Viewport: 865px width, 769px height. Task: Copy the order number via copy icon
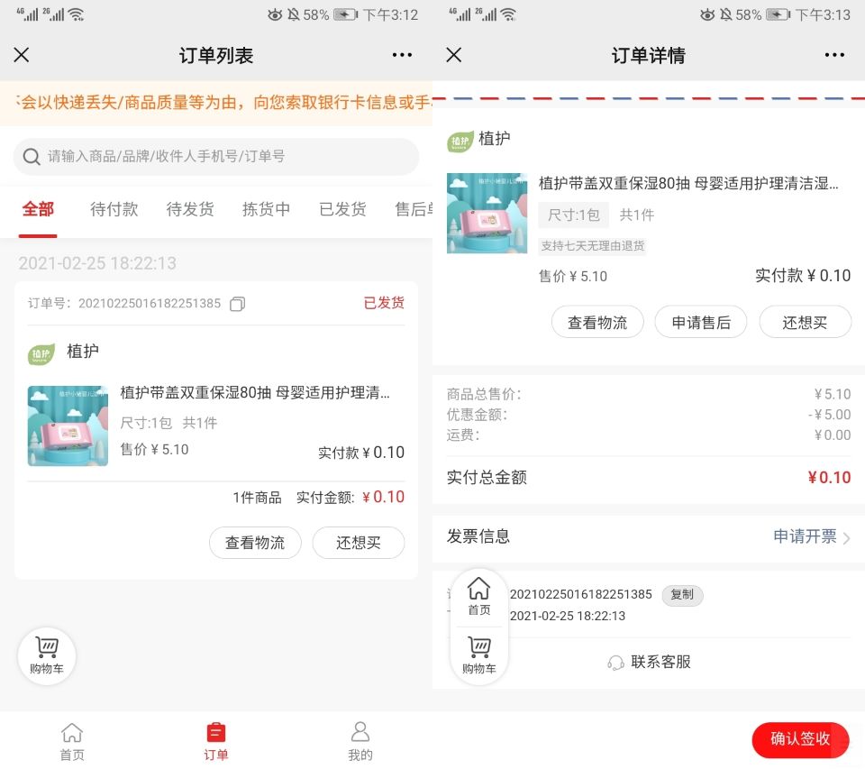[238, 304]
